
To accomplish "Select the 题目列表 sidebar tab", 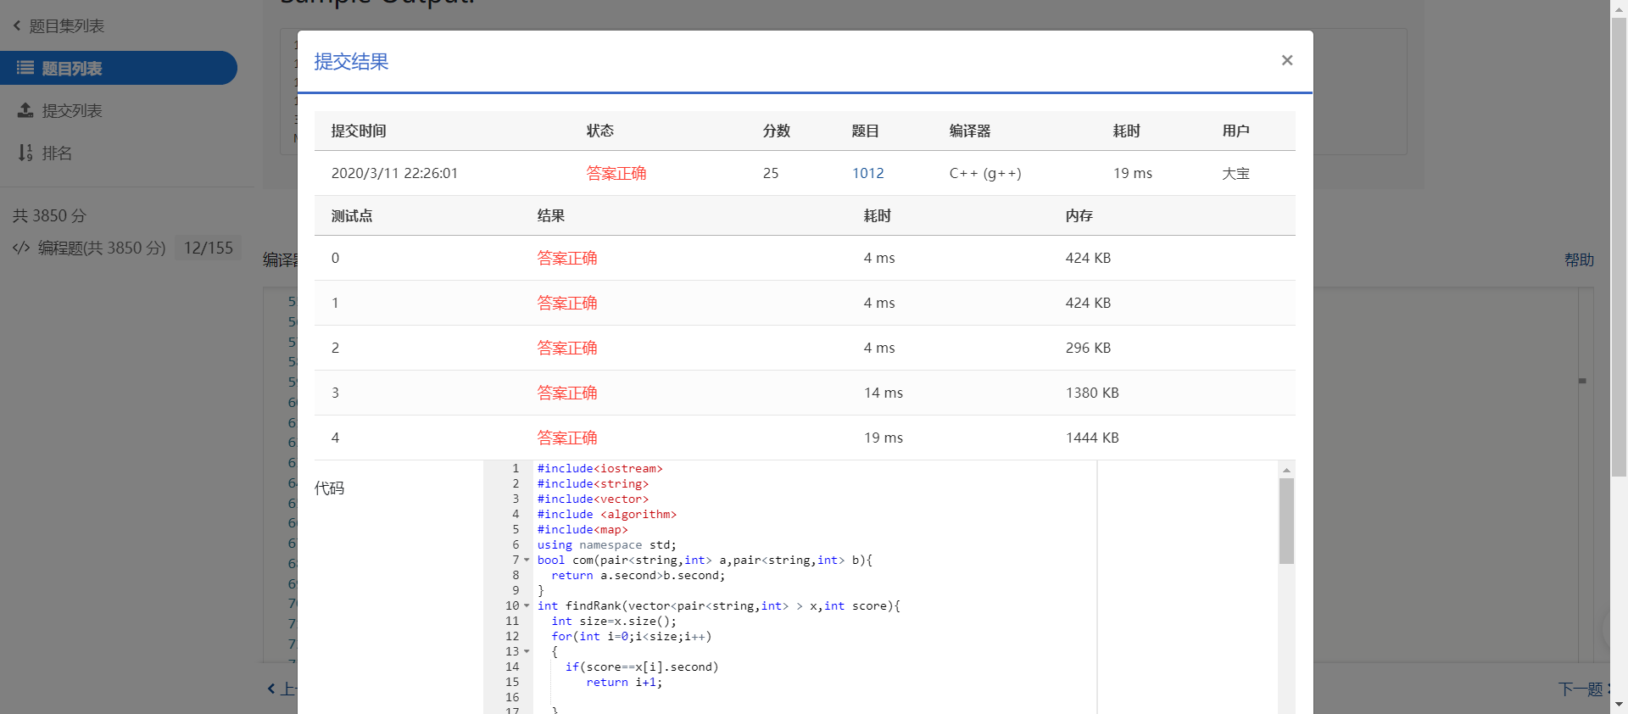I will (x=119, y=68).
